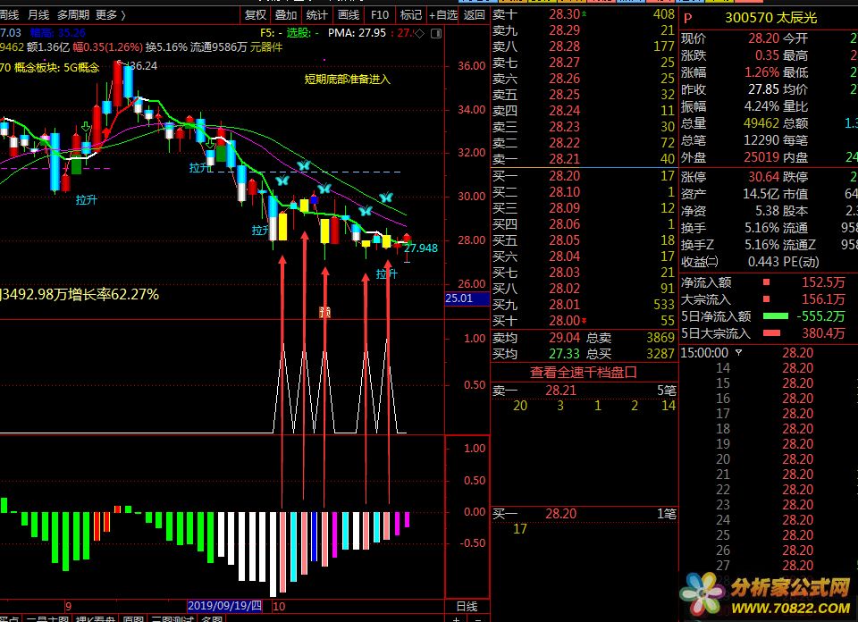This screenshot has height=622, width=858.
Task: Click the 拉升 label below PMA line near 27.948
Action: [387, 274]
